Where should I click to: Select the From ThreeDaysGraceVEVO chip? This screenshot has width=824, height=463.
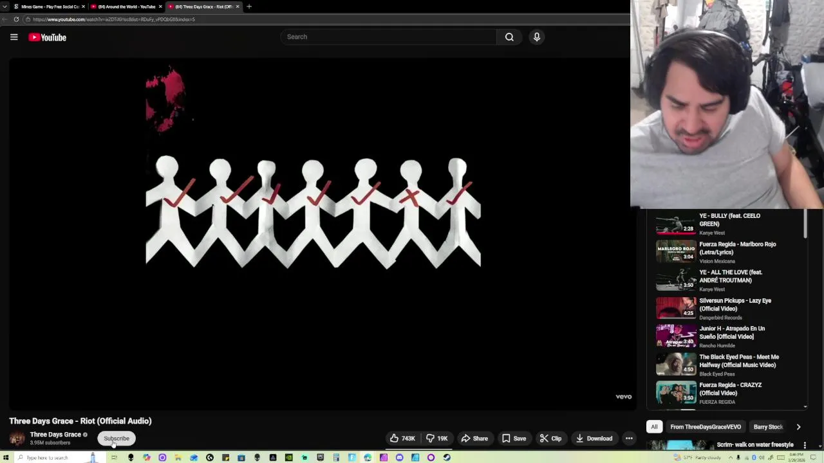[x=706, y=427]
